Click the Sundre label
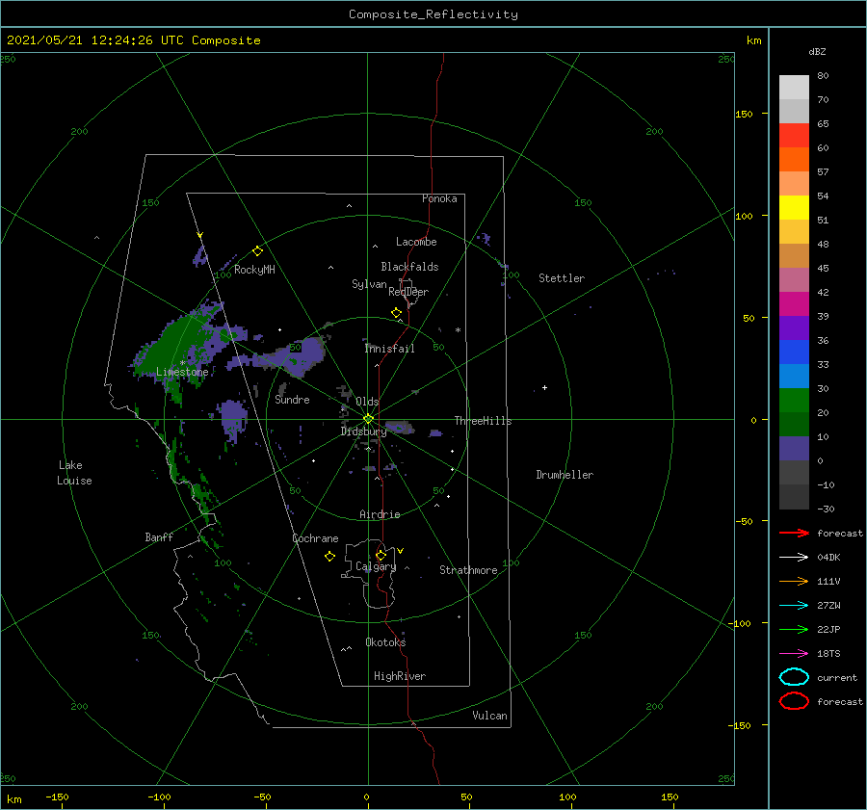Screen dimensions: 867x810 click(292, 399)
